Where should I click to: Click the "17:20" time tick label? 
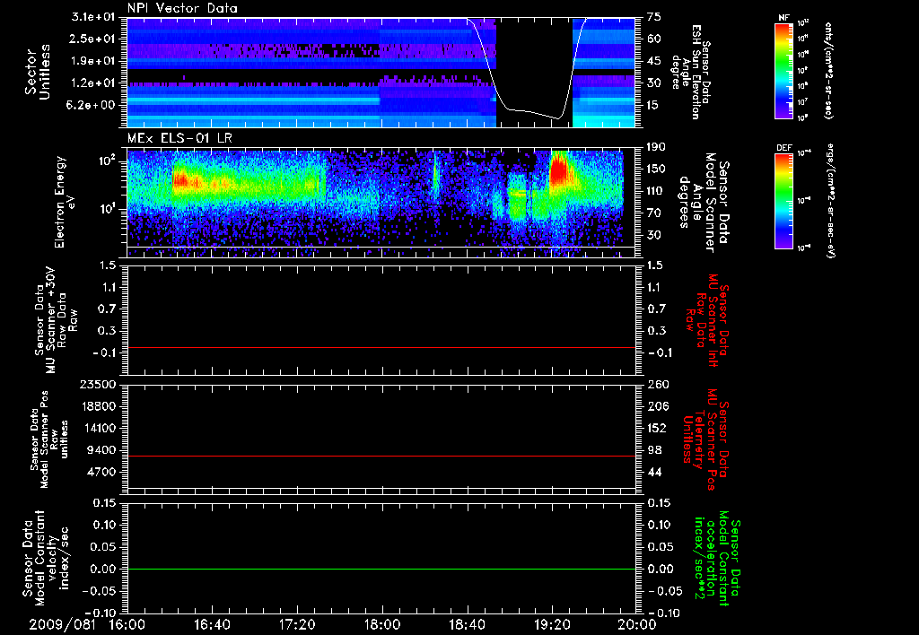[297, 625]
